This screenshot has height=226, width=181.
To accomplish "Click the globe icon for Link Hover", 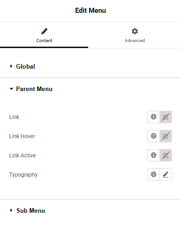I will pyautogui.click(x=154, y=136).
